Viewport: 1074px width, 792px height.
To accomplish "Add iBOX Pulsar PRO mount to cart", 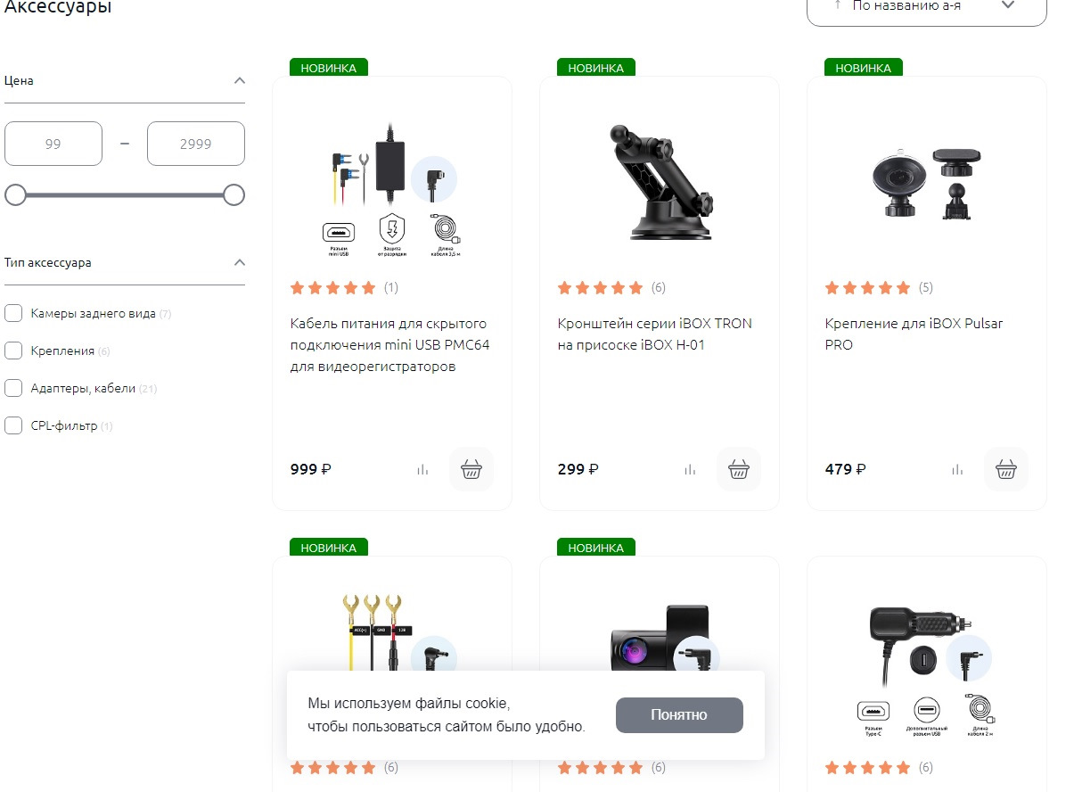I will (1006, 469).
